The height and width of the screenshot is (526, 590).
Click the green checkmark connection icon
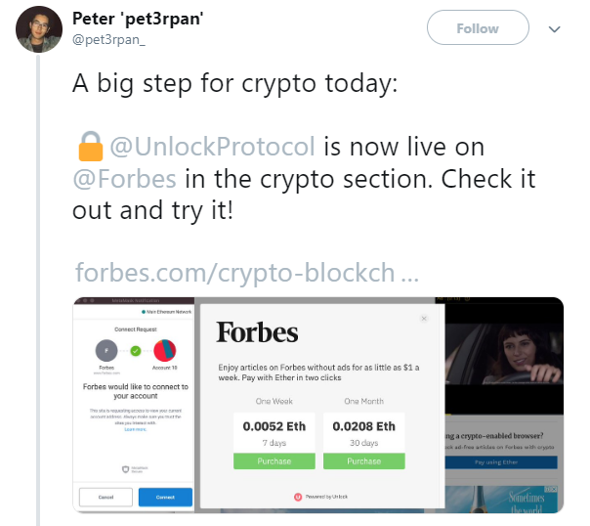coord(137,349)
